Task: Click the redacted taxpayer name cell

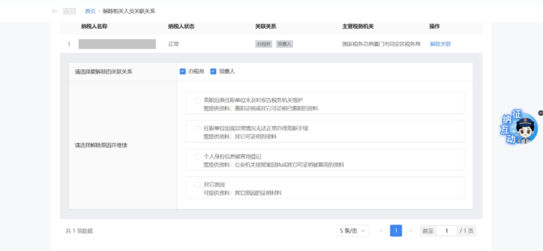Action: tap(117, 44)
